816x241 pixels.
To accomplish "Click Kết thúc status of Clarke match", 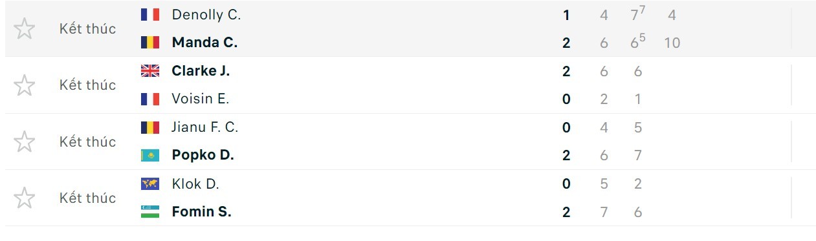I will [88, 85].
